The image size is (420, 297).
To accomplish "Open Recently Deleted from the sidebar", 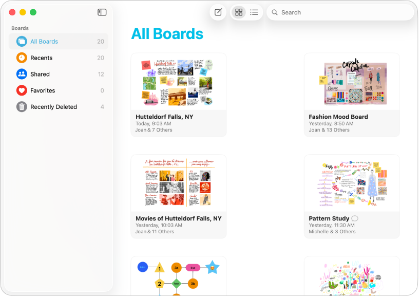I will (x=54, y=107).
